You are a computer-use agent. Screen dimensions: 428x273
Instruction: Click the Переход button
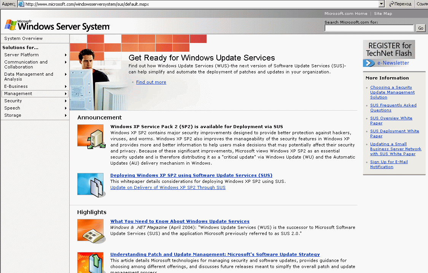coord(400,4)
